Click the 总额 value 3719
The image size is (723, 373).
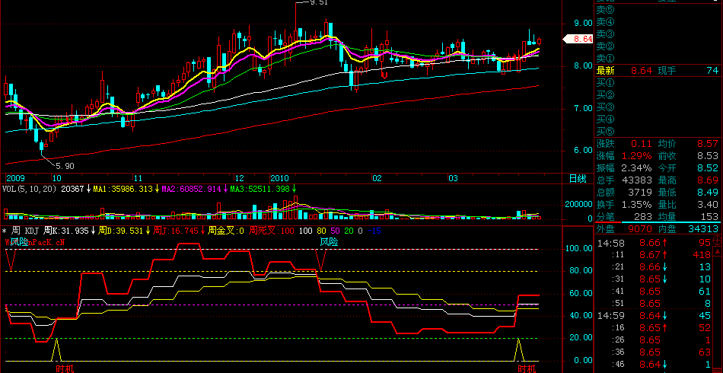click(642, 192)
